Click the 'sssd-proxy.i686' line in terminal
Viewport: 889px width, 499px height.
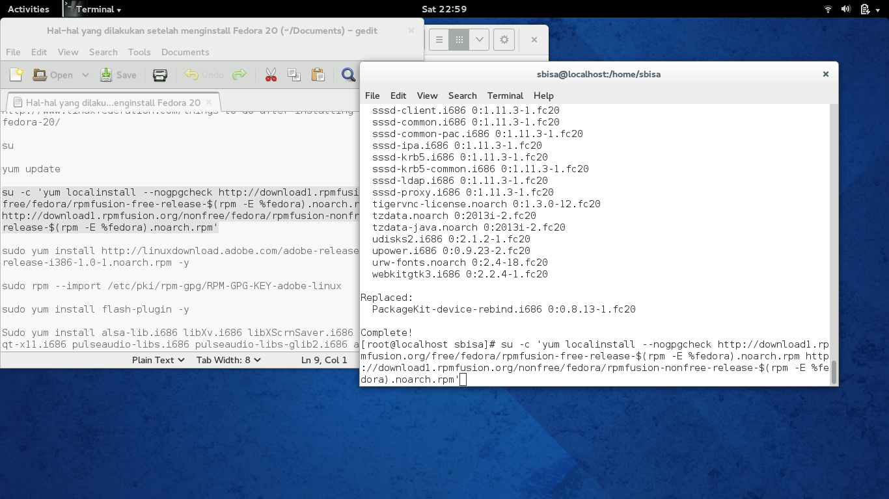(x=463, y=192)
